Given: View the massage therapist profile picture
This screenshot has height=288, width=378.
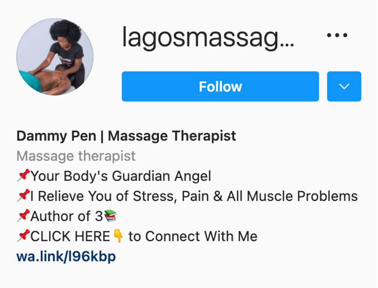Looking at the screenshot, I should coord(55,57).
